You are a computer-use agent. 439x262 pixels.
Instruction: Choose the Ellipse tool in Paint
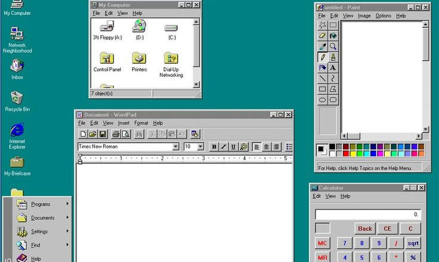[x=323, y=100]
